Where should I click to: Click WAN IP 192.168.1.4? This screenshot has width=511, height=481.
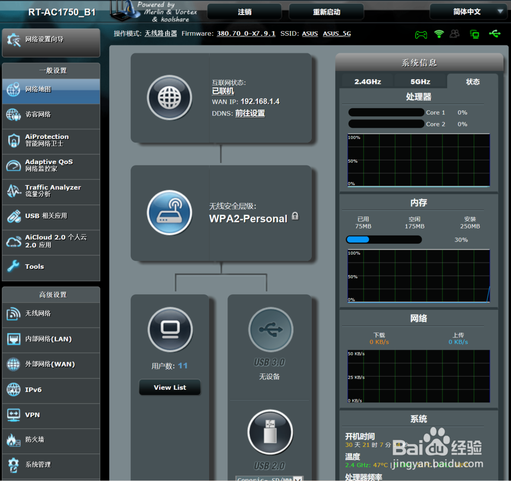pyautogui.click(x=260, y=101)
